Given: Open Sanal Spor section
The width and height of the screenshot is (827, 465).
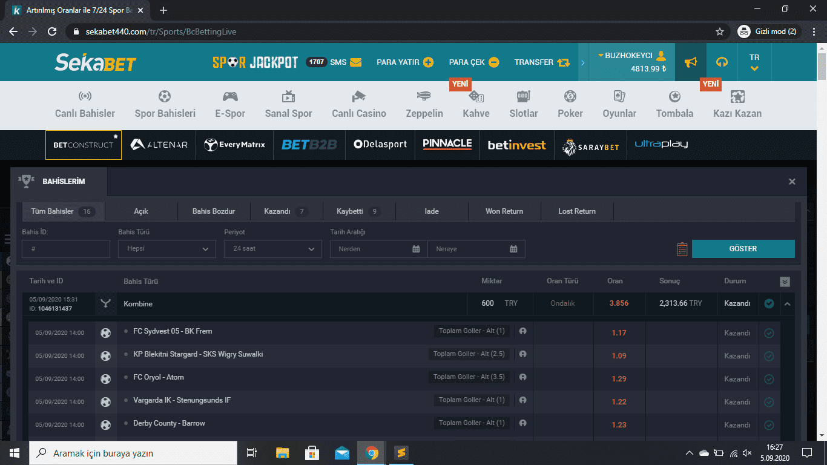Looking at the screenshot, I should click(289, 105).
